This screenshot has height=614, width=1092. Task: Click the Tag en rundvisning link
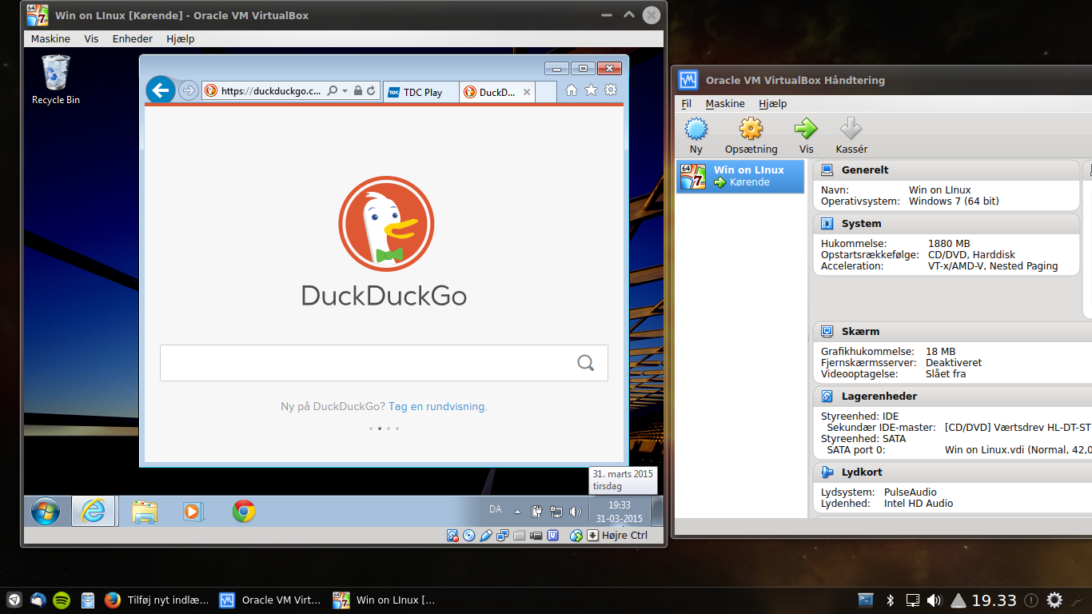click(x=438, y=406)
